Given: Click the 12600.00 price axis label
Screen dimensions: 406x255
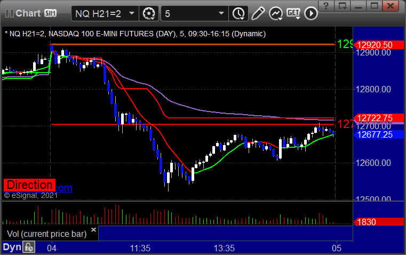Looking at the screenshot, I should coord(373,163).
